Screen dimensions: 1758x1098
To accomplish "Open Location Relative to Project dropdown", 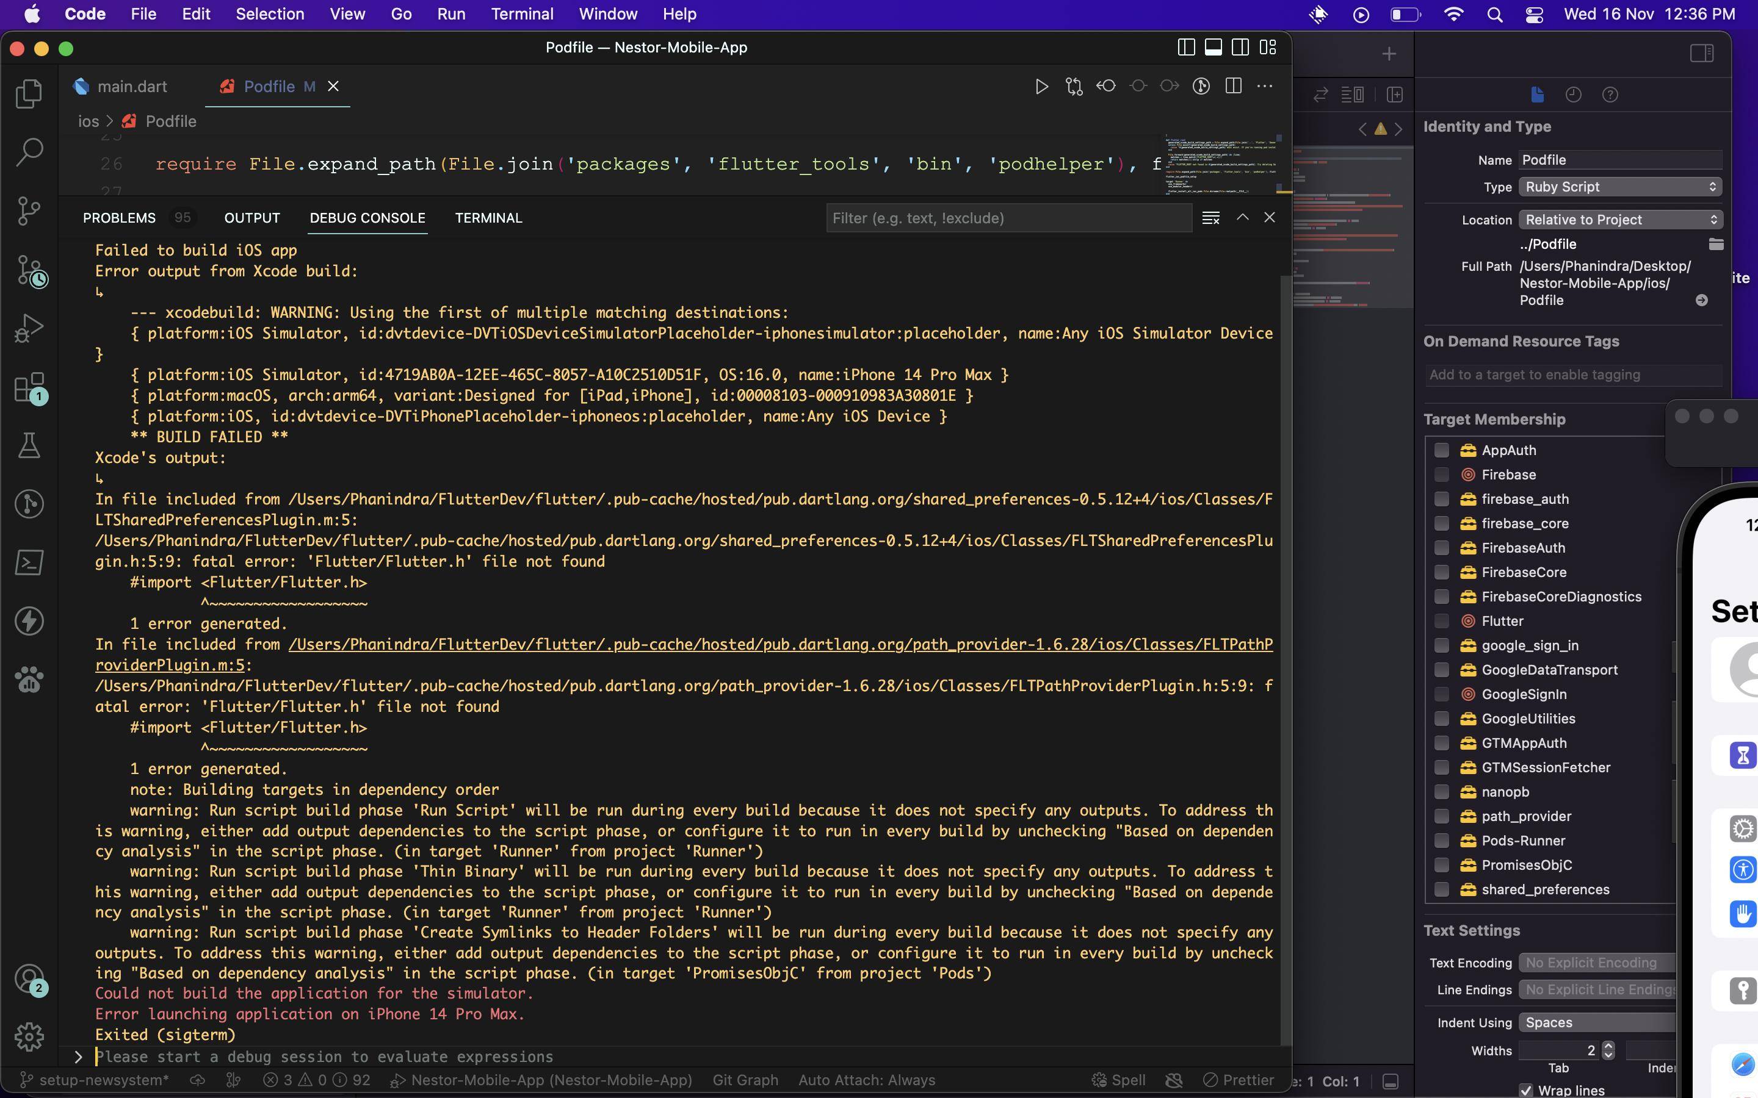I will point(1620,220).
